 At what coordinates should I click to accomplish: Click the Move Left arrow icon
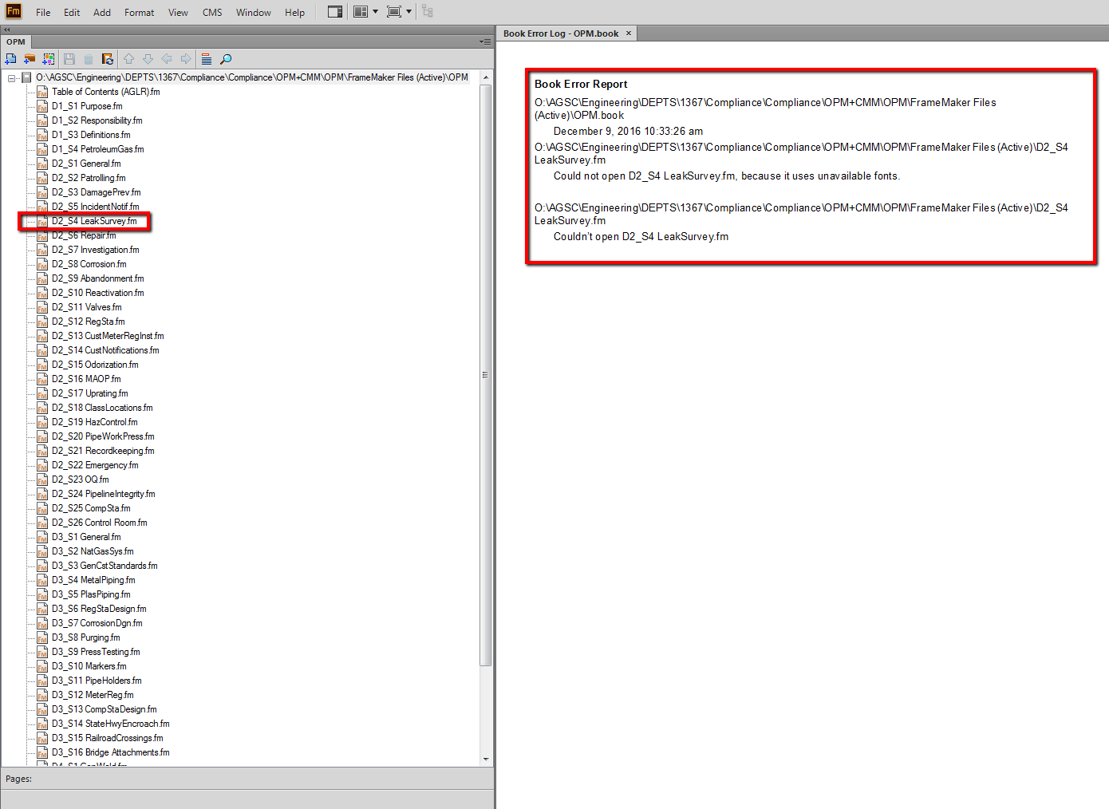click(167, 59)
